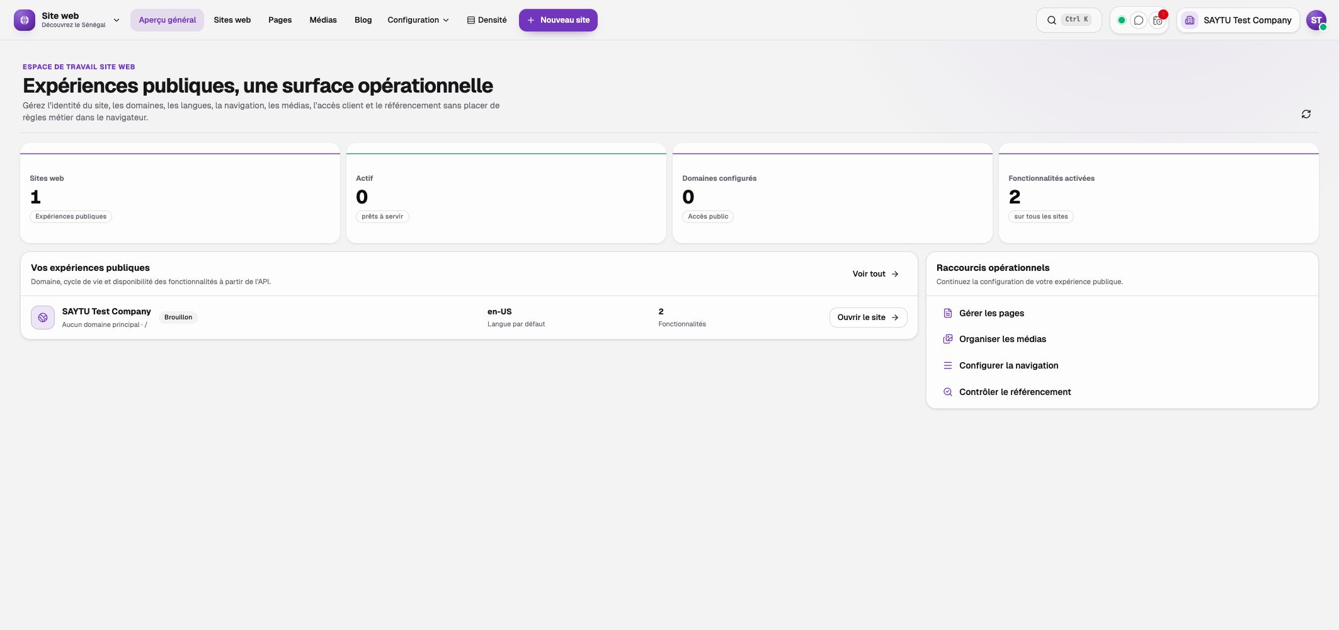The height and width of the screenshot is (630, 1339).
Task: Open the Site web module logo icon
Action: click(25, 20)
